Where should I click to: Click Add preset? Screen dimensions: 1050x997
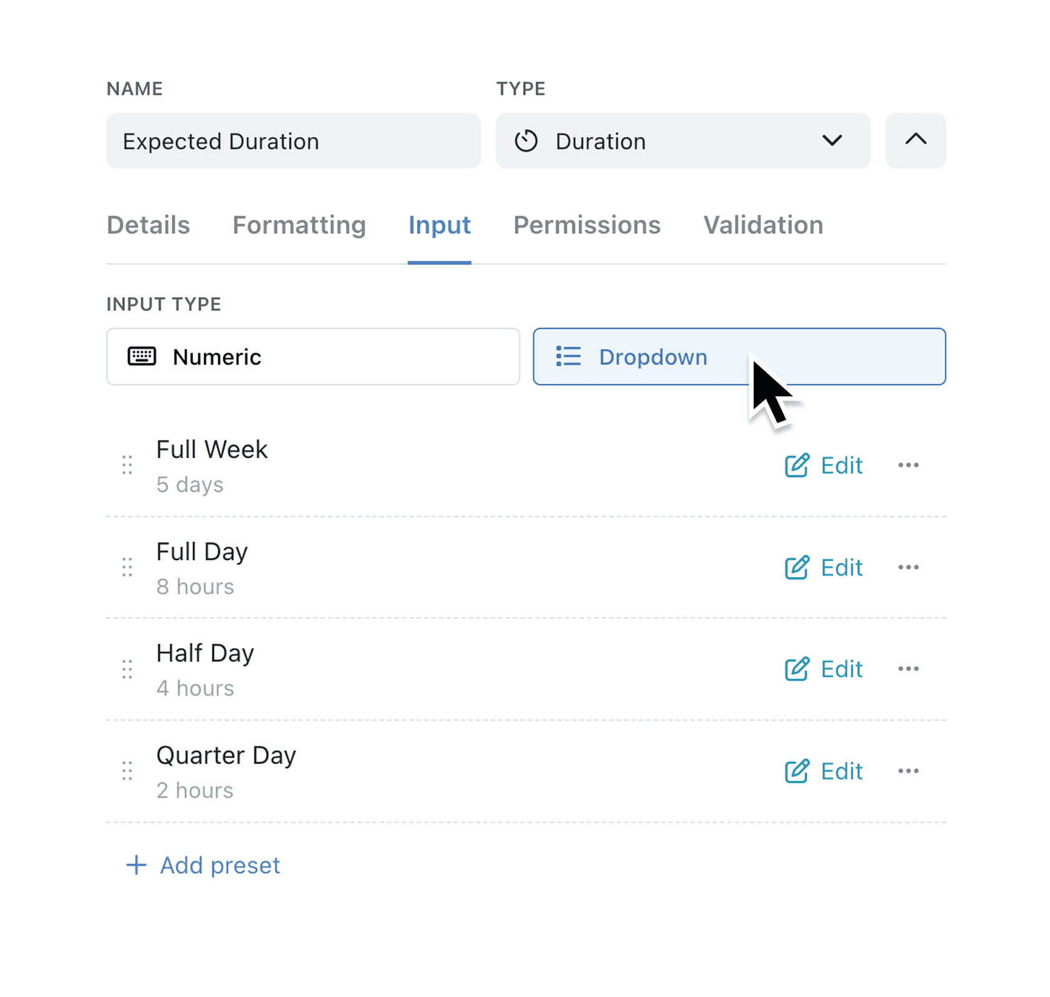pos(219,865)
